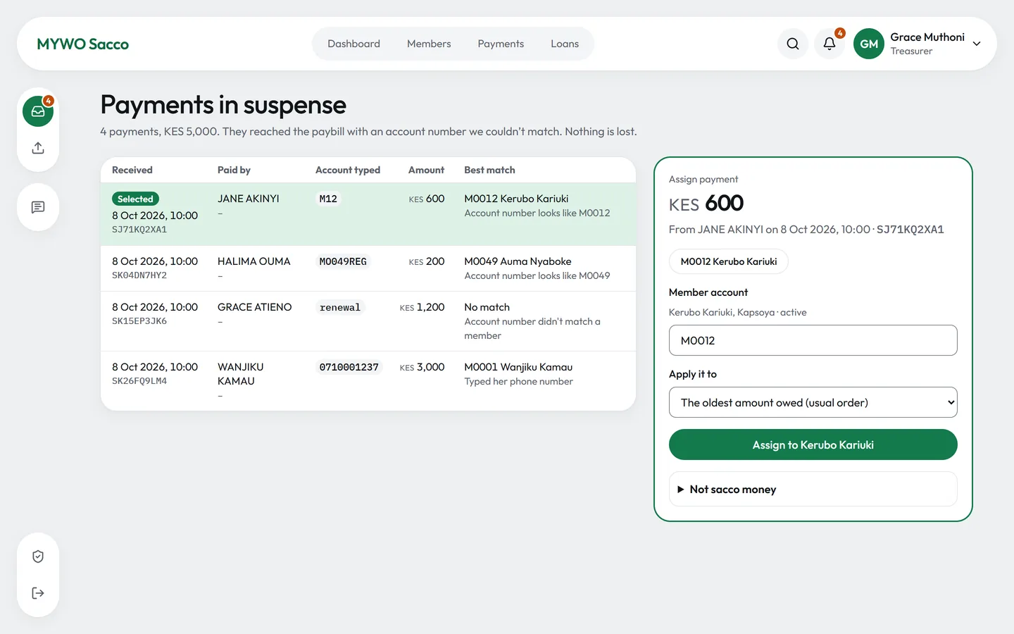Click transaction code SK04DN7HY2
Viewport: 1014px width, 634px height.
coord(139,275)
